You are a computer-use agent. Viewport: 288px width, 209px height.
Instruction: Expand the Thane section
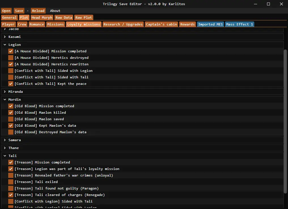[x=142, y=148]
